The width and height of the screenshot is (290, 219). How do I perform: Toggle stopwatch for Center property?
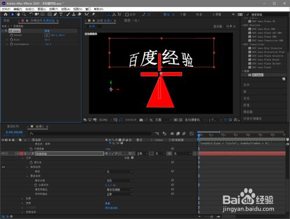click(12, 35)
